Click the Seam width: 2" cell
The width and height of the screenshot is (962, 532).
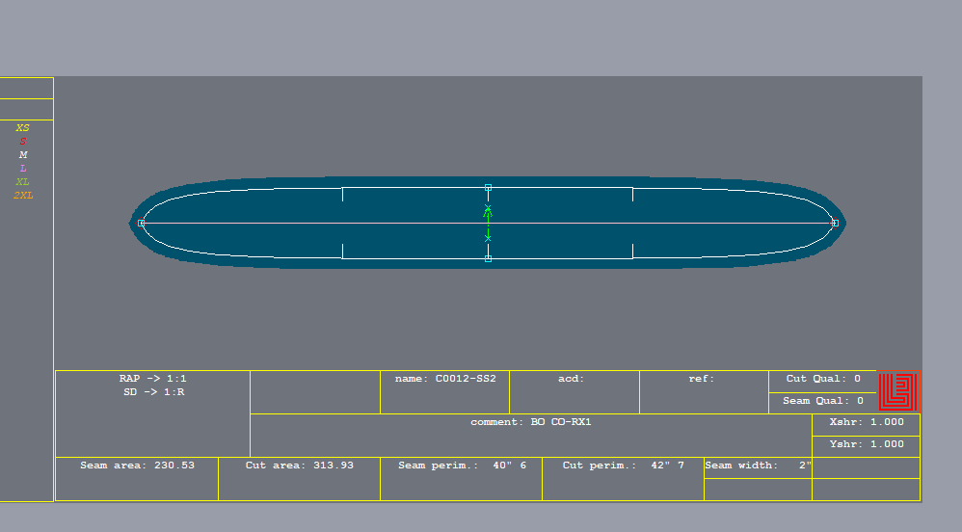coord(759,467)
